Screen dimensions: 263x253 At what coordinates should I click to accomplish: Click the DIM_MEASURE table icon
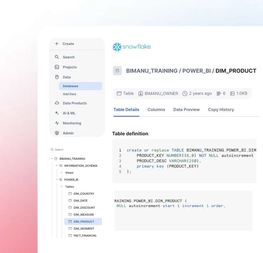coord(70,214)
